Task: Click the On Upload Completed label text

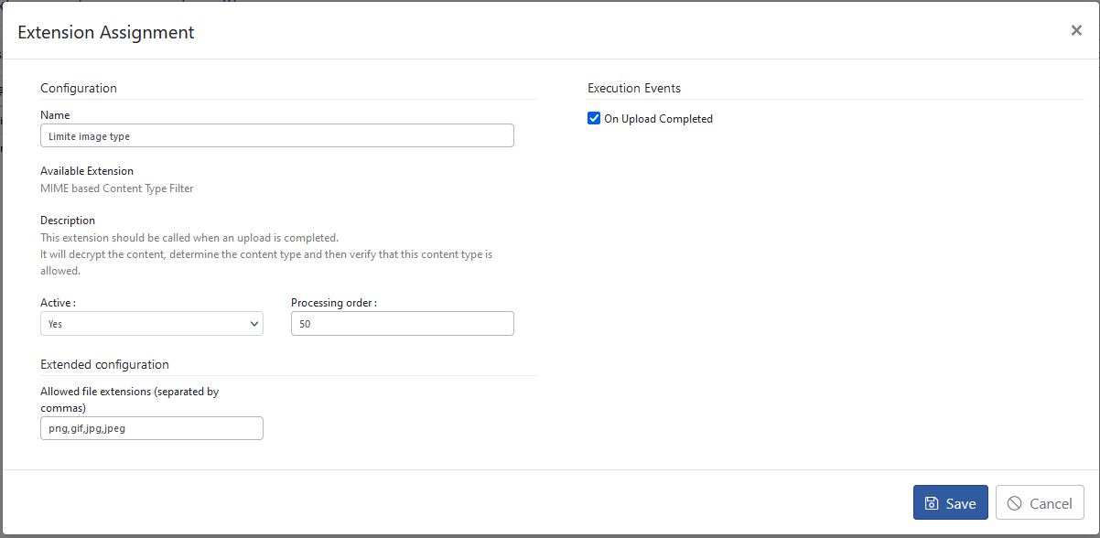Action: [658, 119]
